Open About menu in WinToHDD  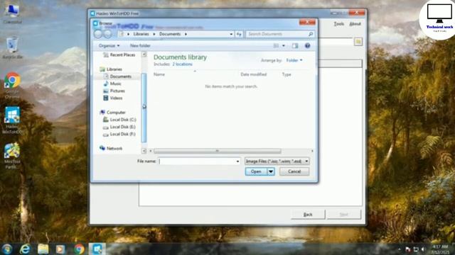tap(355, 24)
